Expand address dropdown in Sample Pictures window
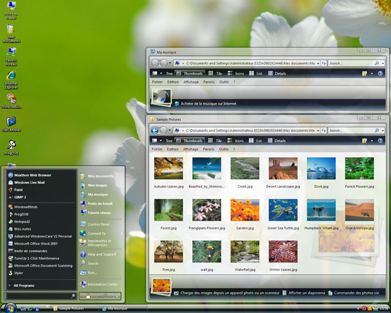Screen dimensions: 391x313 coord(318,131)
